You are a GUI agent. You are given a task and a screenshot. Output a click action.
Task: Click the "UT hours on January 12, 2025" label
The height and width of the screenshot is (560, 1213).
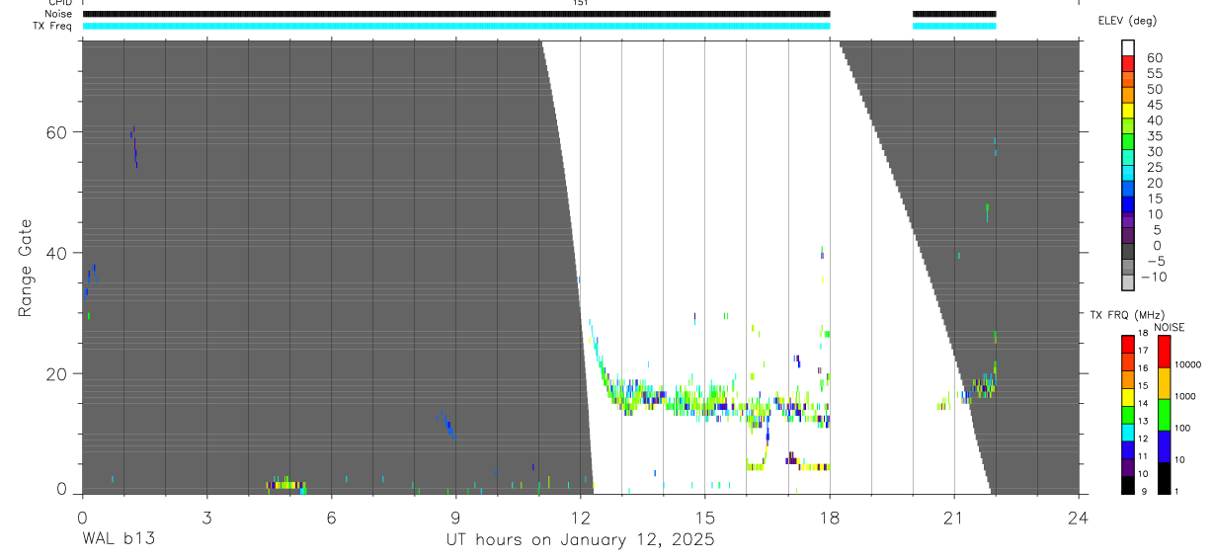581,541
